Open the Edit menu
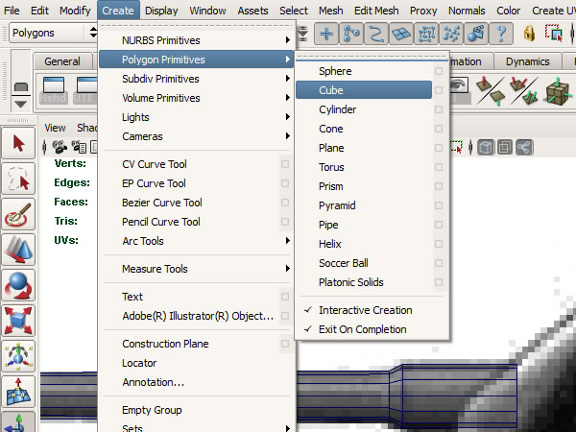 39,11
